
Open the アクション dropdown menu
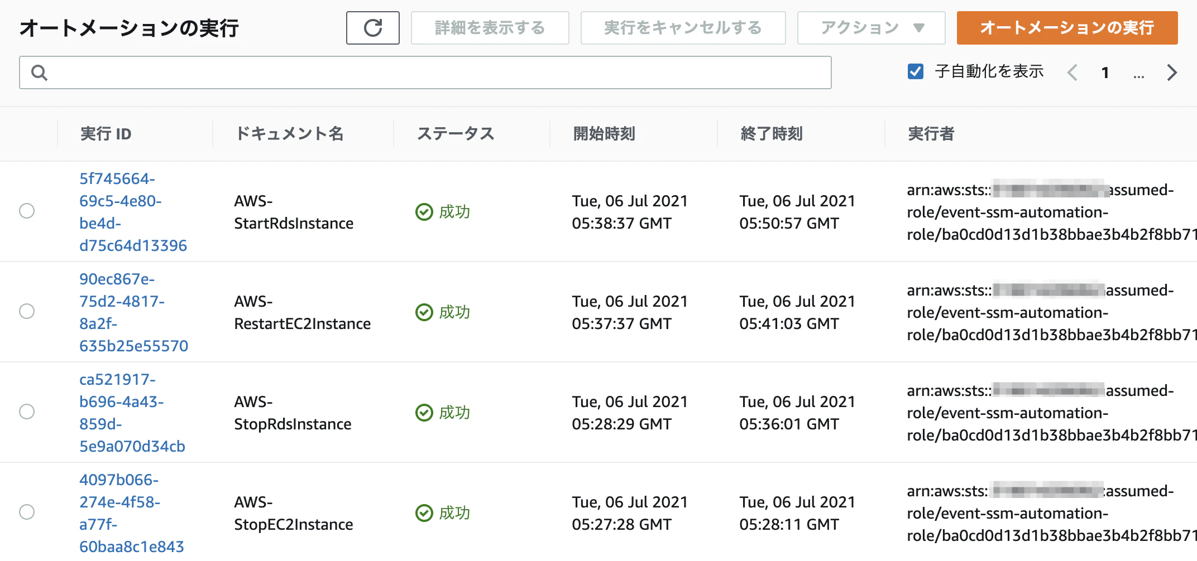[871, 28]
